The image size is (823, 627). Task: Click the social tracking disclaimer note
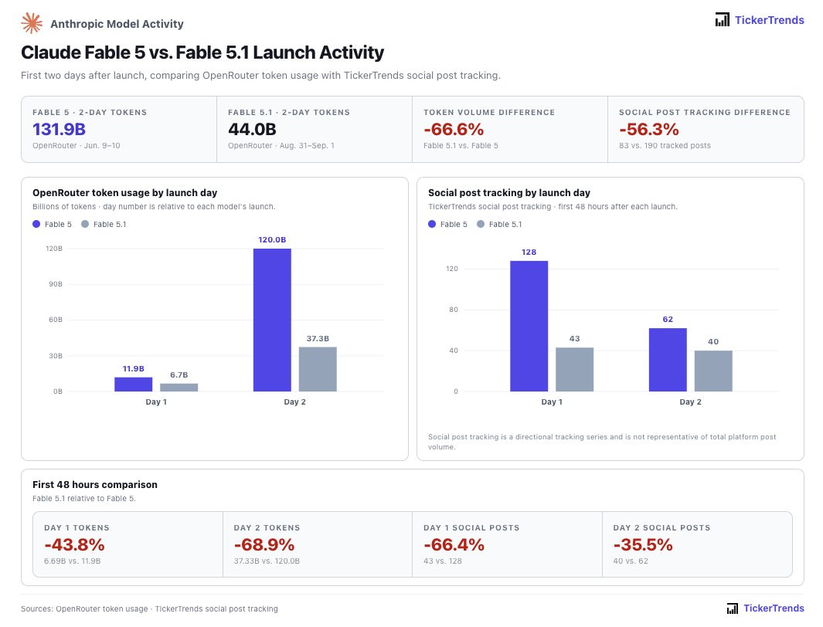click(x=602, y=442)
